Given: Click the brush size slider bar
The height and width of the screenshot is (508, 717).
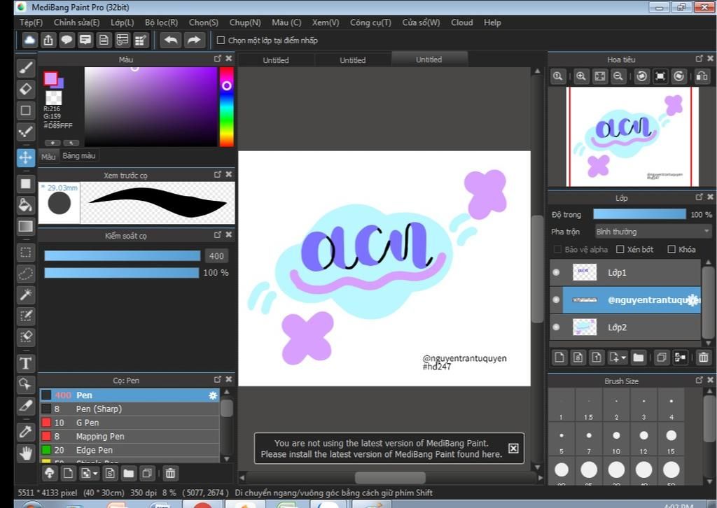Looking at the screenshot, I should tap(122, 256).
